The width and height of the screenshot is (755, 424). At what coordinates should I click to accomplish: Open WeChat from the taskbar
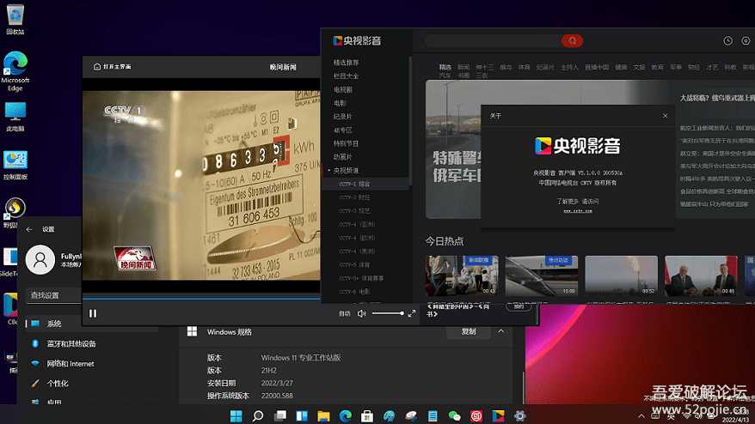coord(455,415)
